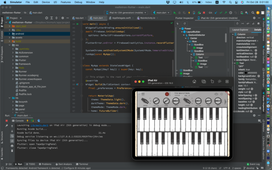272x170 pixels.
Task: Click the Git commit green checkmark
Action: [221, 12]
